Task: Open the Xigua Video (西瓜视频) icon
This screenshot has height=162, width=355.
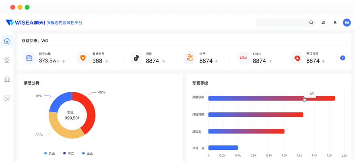Action: coord(297,58)
